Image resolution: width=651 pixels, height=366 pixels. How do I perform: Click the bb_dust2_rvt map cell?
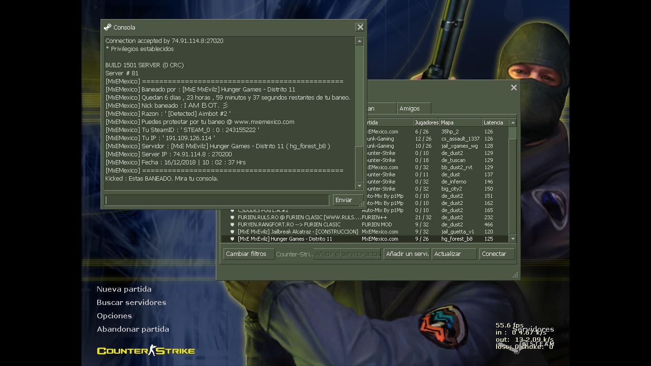click(x=457, y=167)
